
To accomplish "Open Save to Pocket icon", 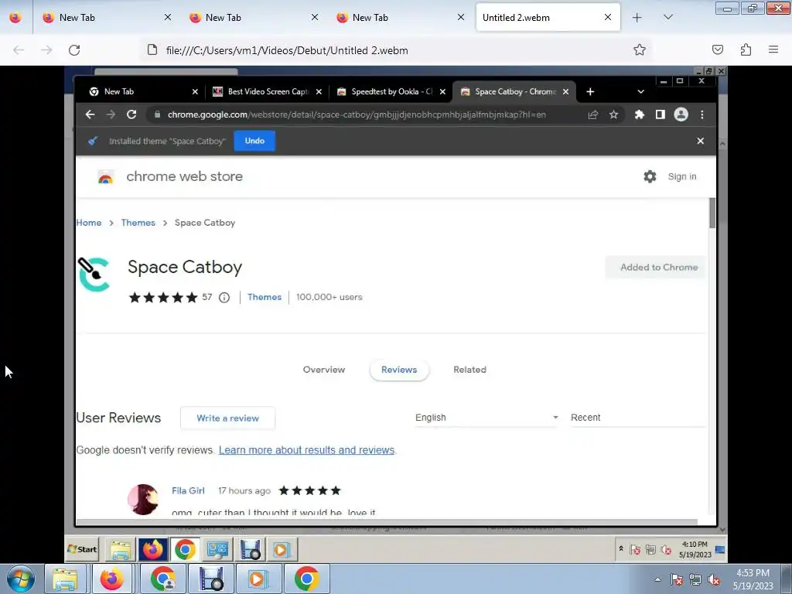I will pyautogui.click(x=717, y=49).
